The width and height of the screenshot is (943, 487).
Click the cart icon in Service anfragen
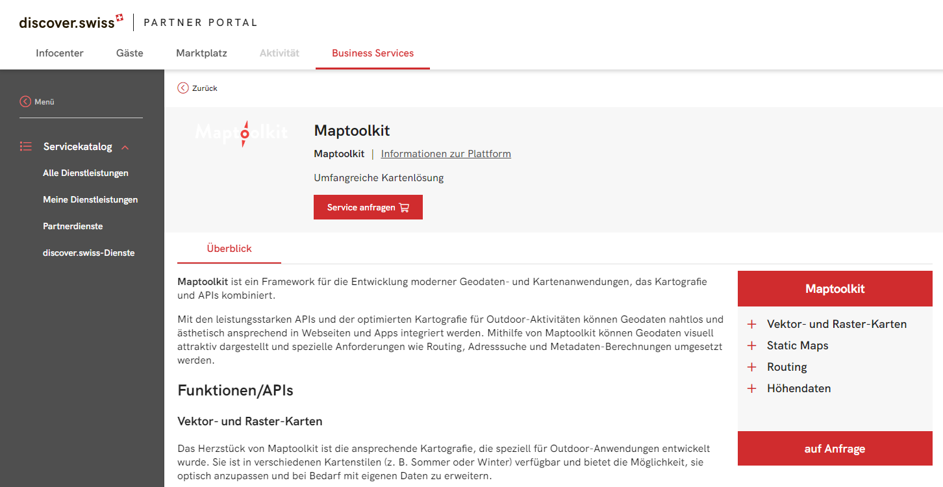point(404,207)
